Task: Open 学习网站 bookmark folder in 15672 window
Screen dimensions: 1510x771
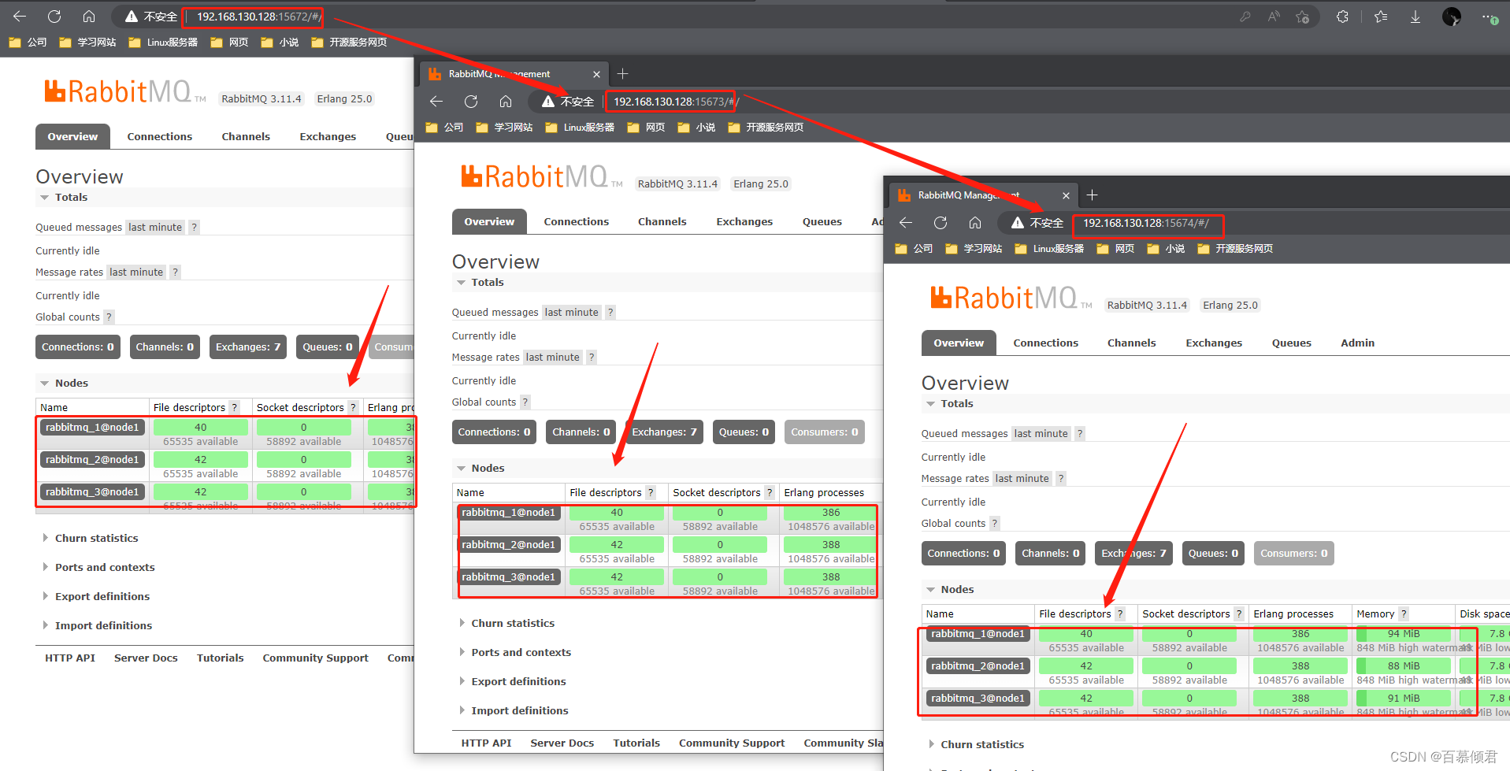Action: coord(87,43)
